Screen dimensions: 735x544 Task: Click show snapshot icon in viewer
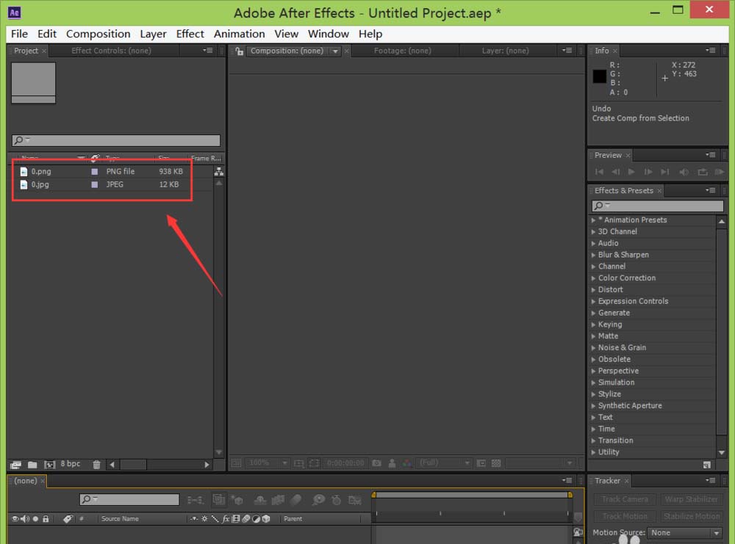point(392,463)
